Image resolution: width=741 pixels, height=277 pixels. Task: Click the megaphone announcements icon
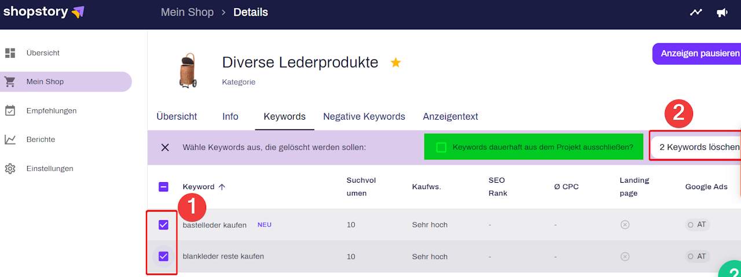pos(722,12)
